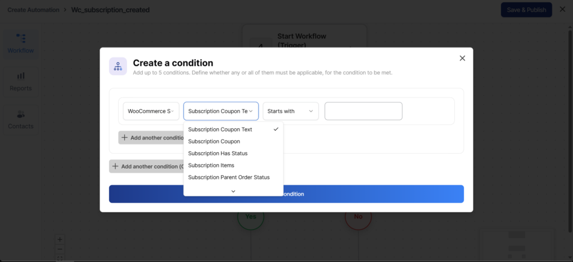Open the Reports sidebar section

tap(21, 81)
